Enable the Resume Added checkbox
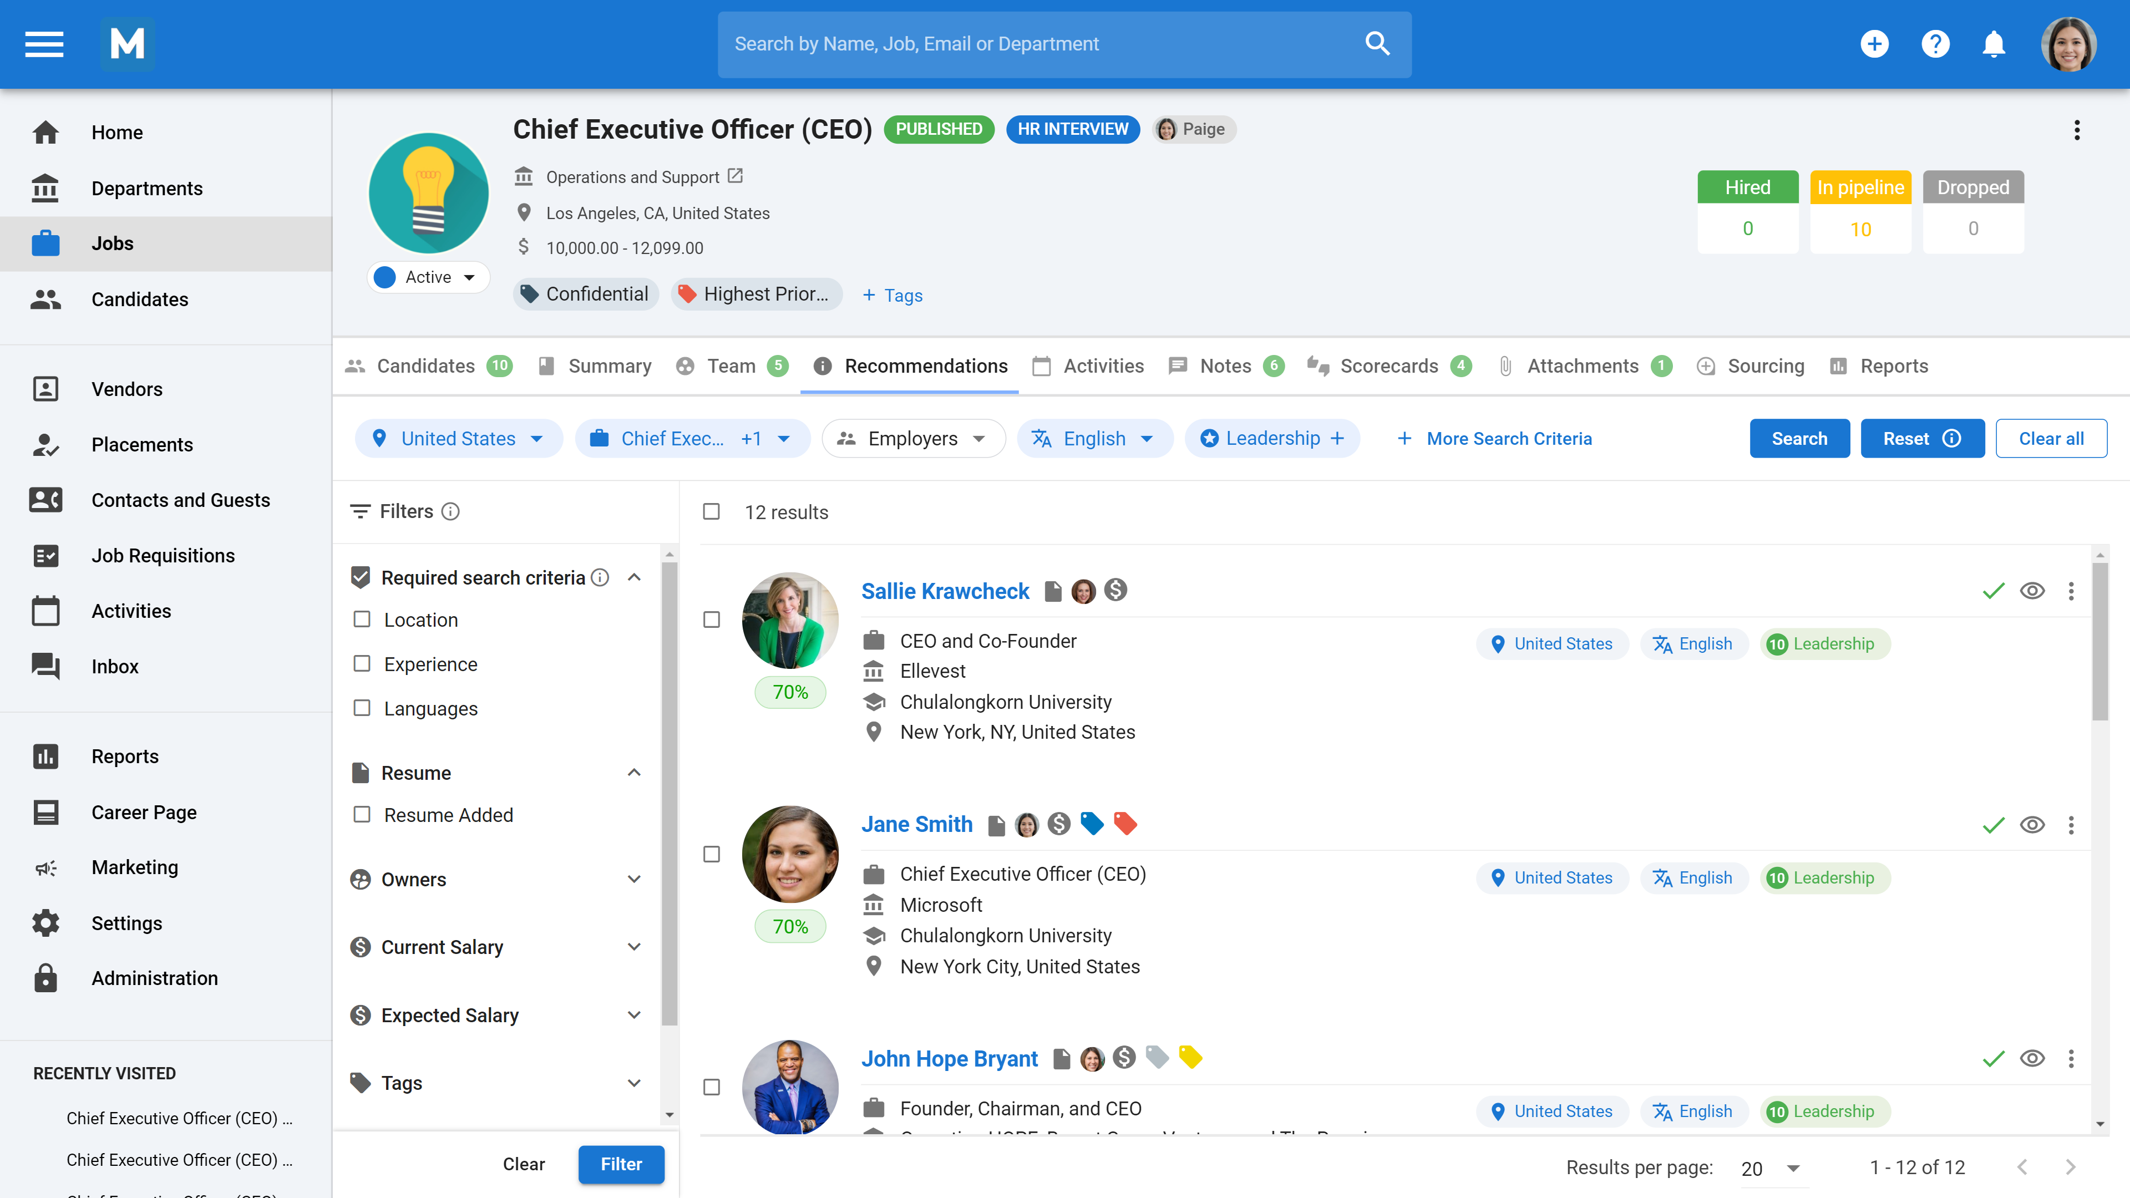 pyautogui.click(x=361, y=814)
